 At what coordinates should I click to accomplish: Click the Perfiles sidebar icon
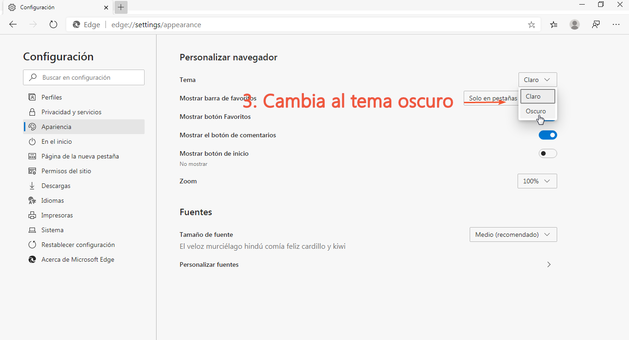32,97
